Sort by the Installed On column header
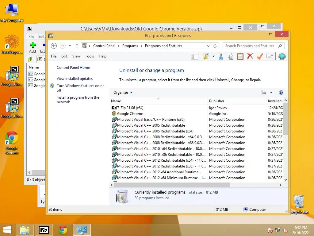The width and height of the screenshot is (314, 236). point(275,101)
